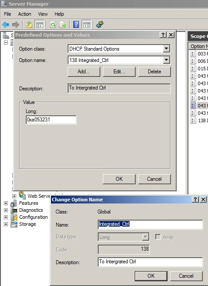
Task: Click the Storage node icon in tree
Action: pyautogui.click(x=14, y=224)
